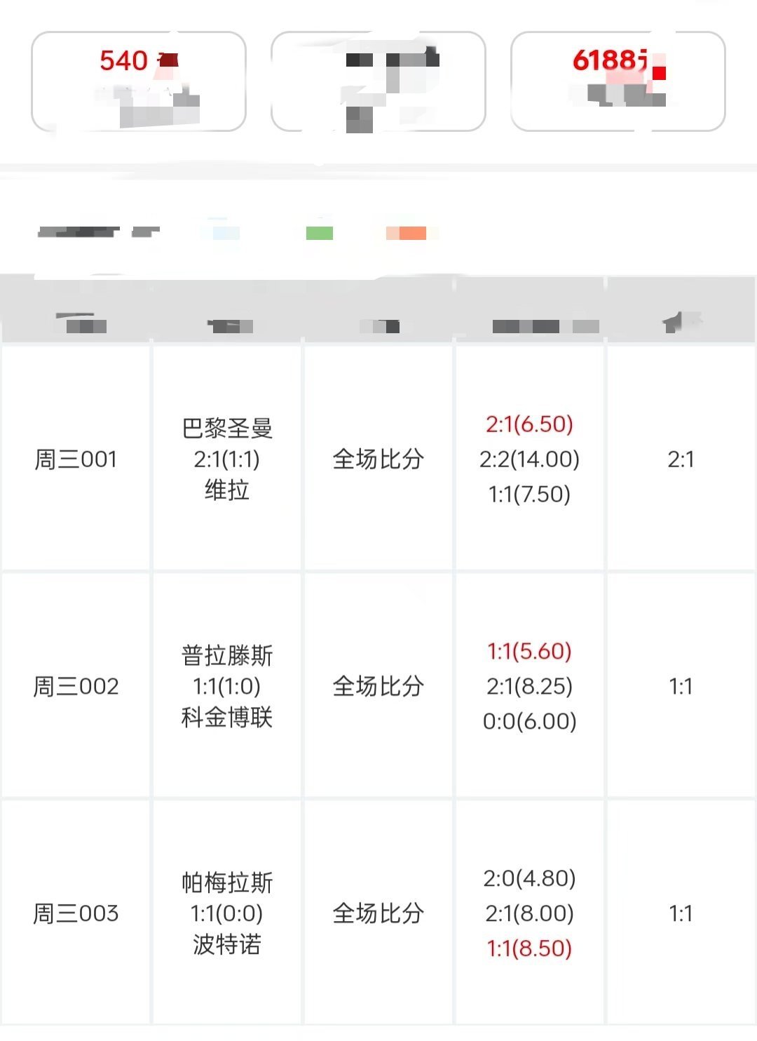Select the orange legend swatch
Viewport: 757px width, 1041px height.
pyautogui.click(x=407, y=233)
